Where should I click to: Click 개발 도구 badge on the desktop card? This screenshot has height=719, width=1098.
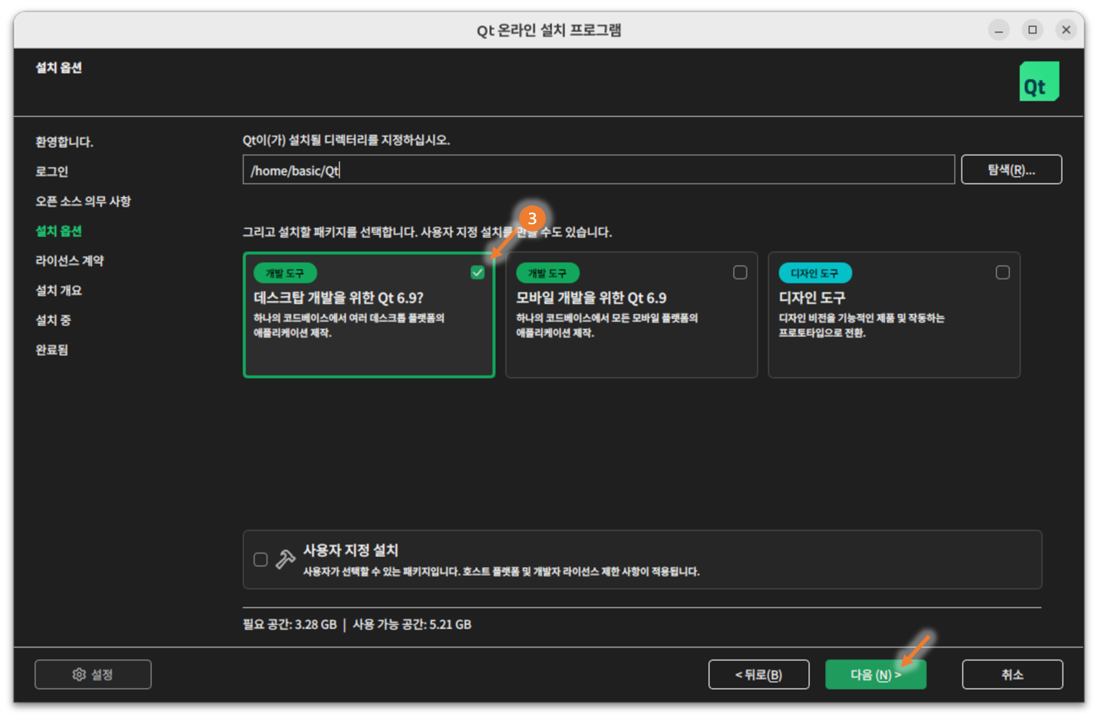285,273
